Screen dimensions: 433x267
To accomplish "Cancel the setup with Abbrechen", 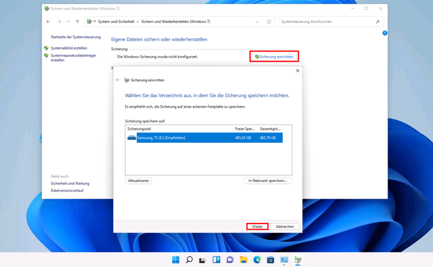I will coord(285,226).
